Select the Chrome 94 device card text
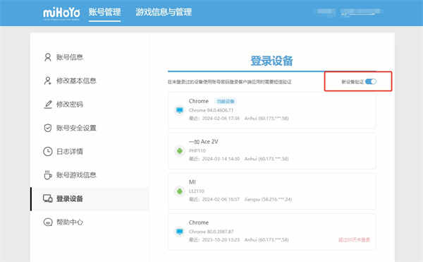The height and width of the screenshot is (262, 423). point(211,110)
